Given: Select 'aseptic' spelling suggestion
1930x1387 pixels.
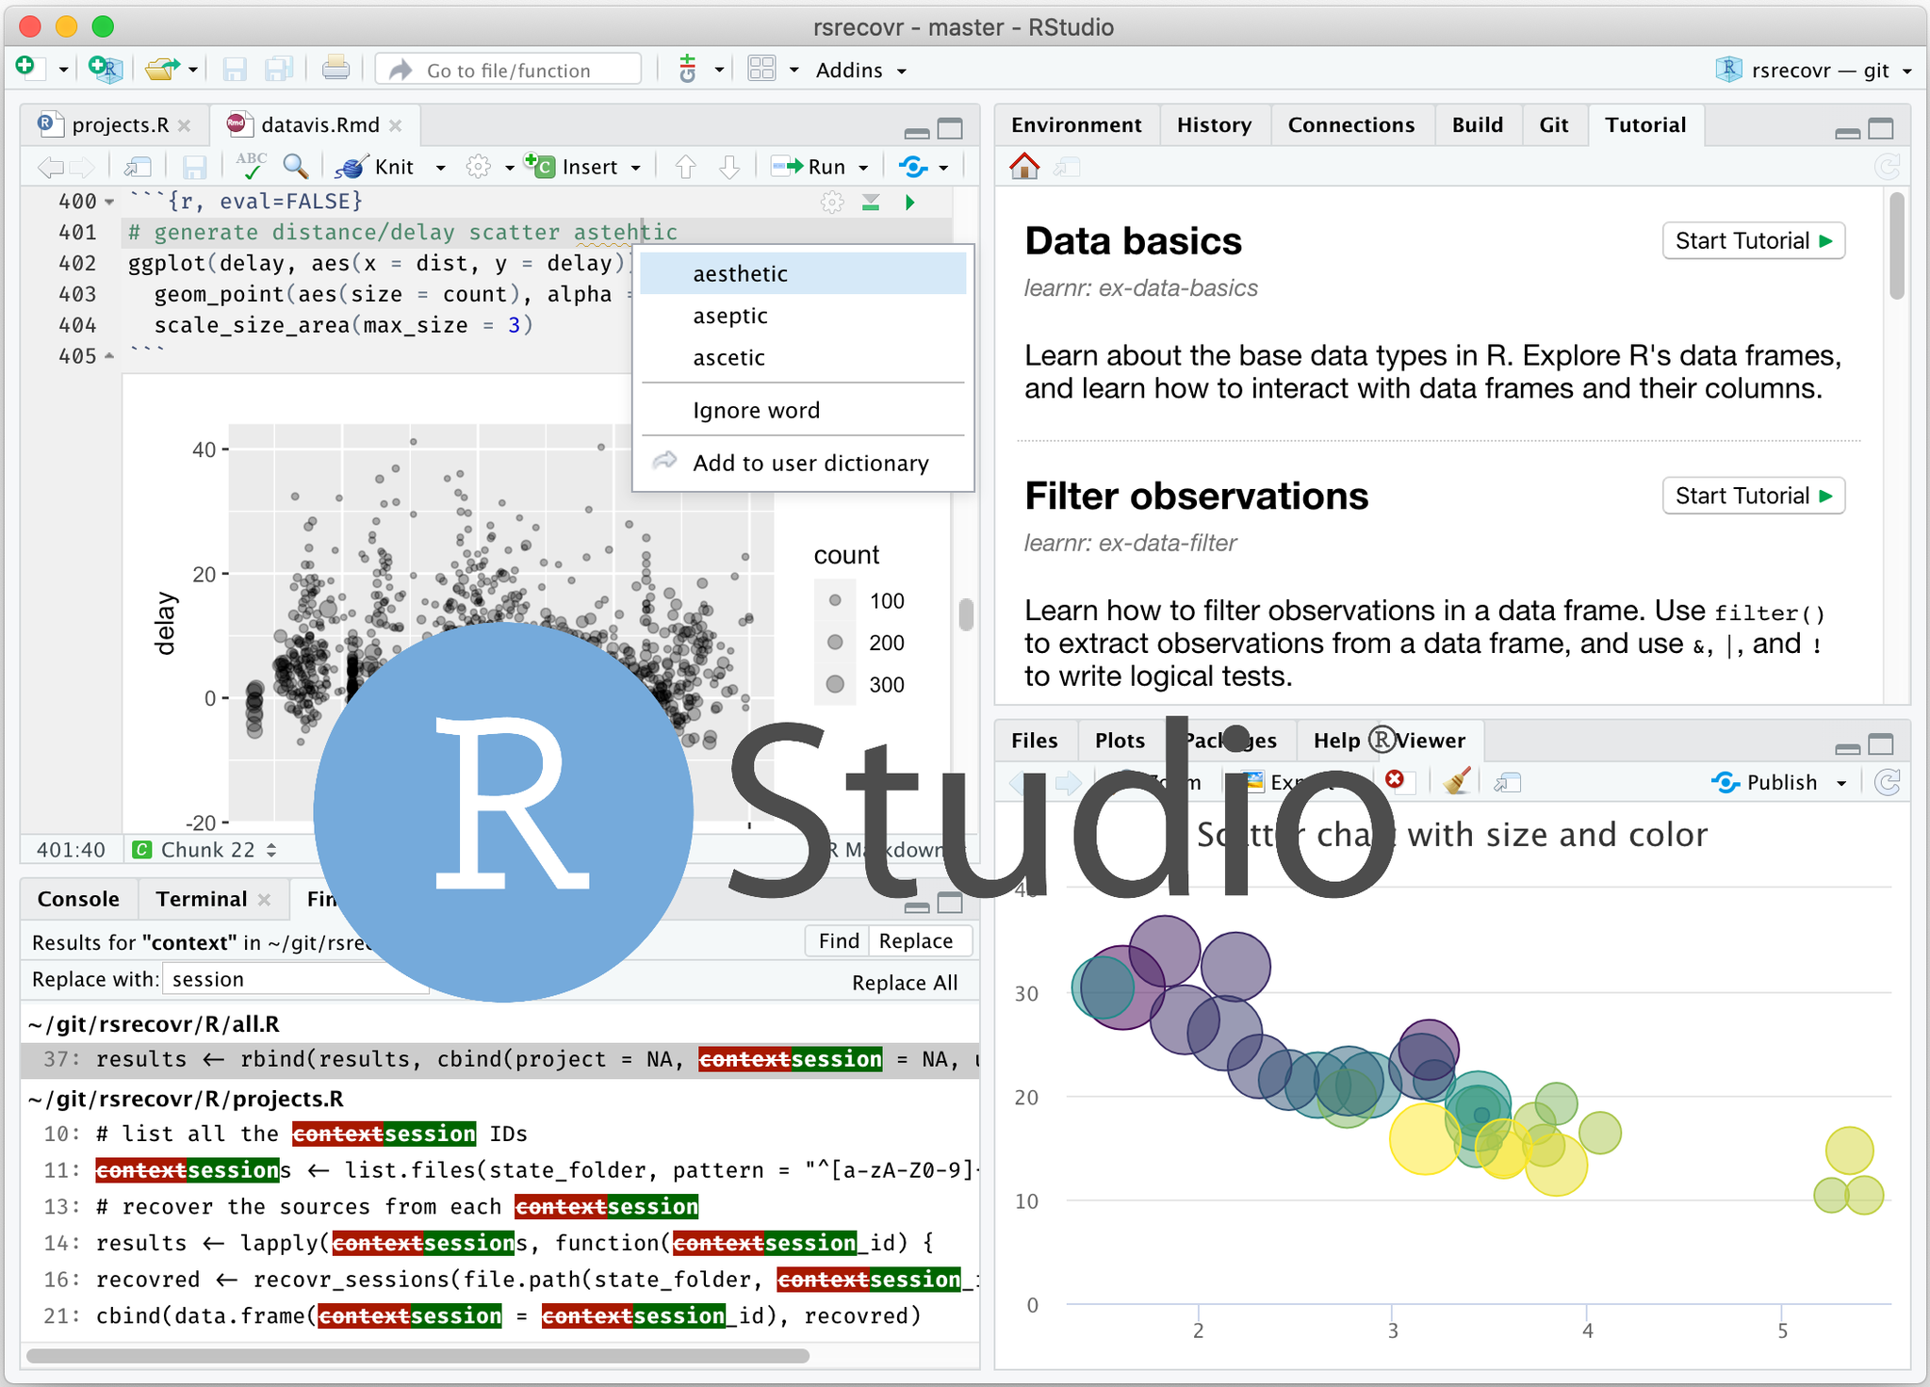Looking at the screenshot, I should pos(803,316).
